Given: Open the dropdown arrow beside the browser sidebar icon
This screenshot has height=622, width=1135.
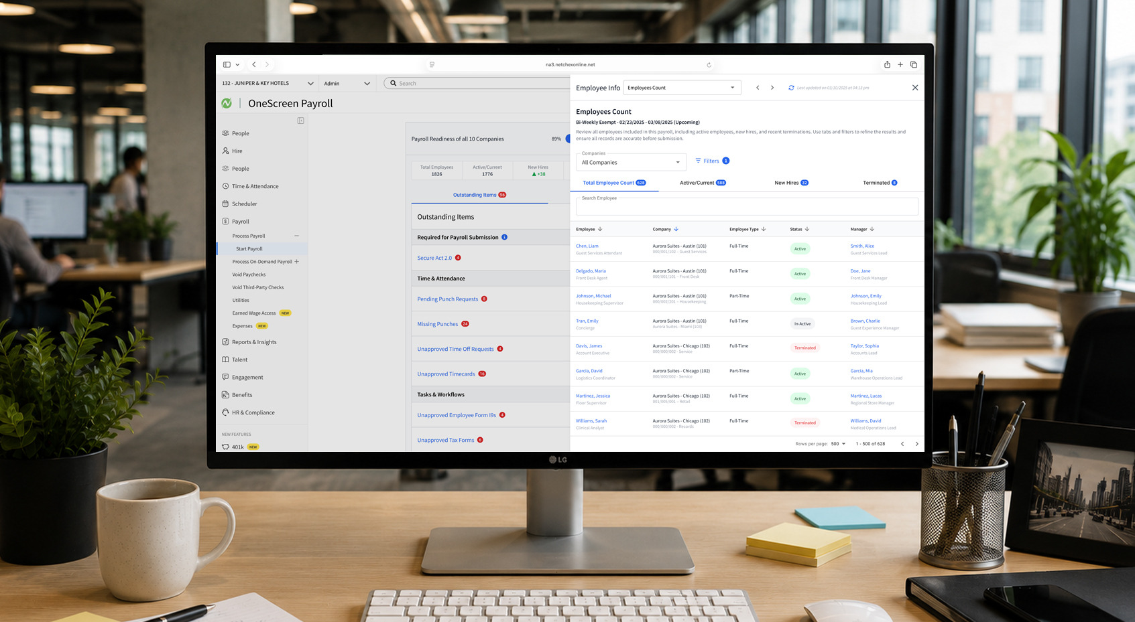Looking at the screenshot, I should point(237,65).
